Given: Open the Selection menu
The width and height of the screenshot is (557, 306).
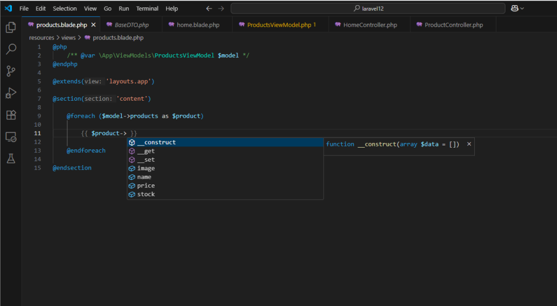Looking at the screenshot, I should (x=65, y=8).
